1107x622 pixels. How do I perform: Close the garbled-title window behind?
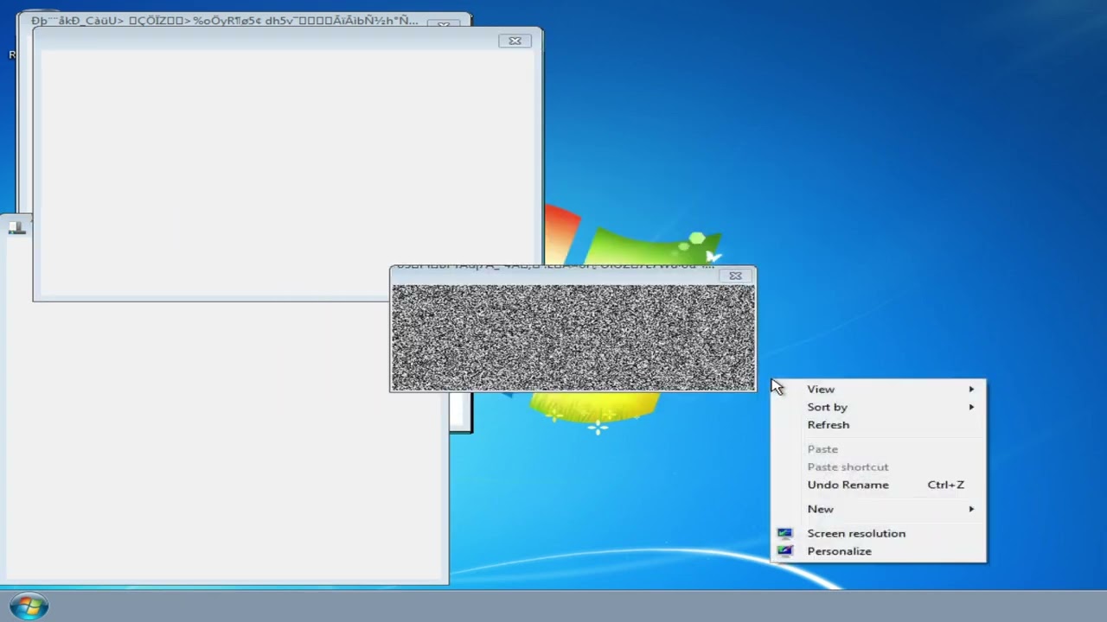(444, 23)
